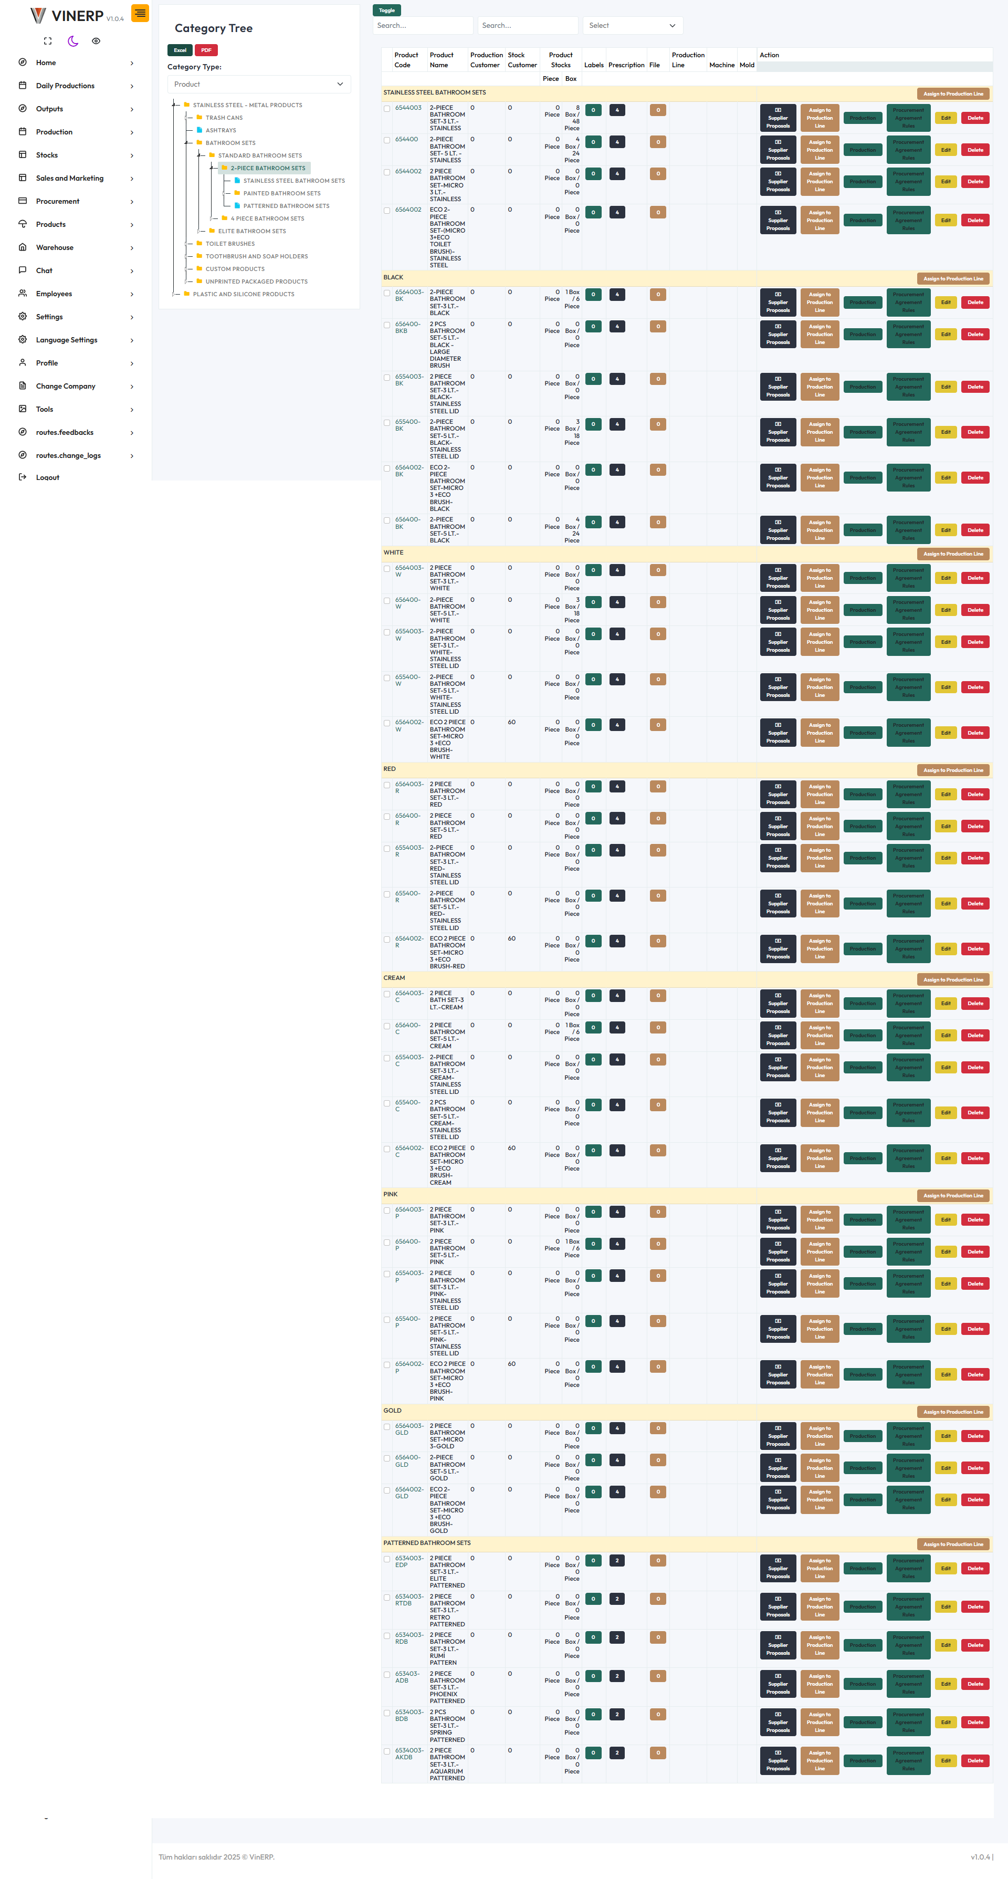The height and width of the screenshot is (1879, 1008).
Task: Click the Language Settings gear icon
Action: [x=23, y=339]
